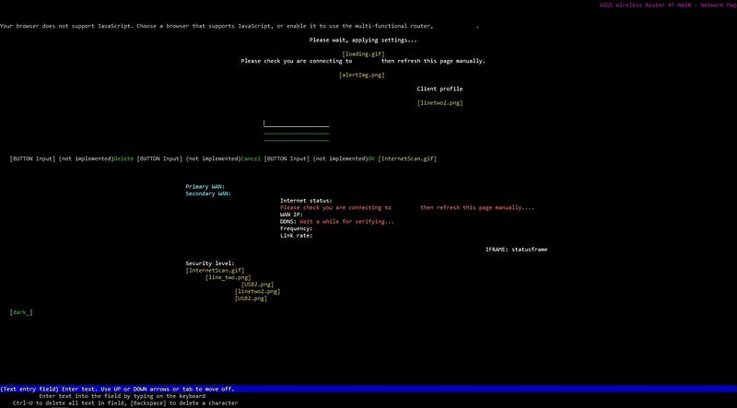The image size is (737, 408).
Task: Open the [loading.gif] image link
Action: click(363, 54)
